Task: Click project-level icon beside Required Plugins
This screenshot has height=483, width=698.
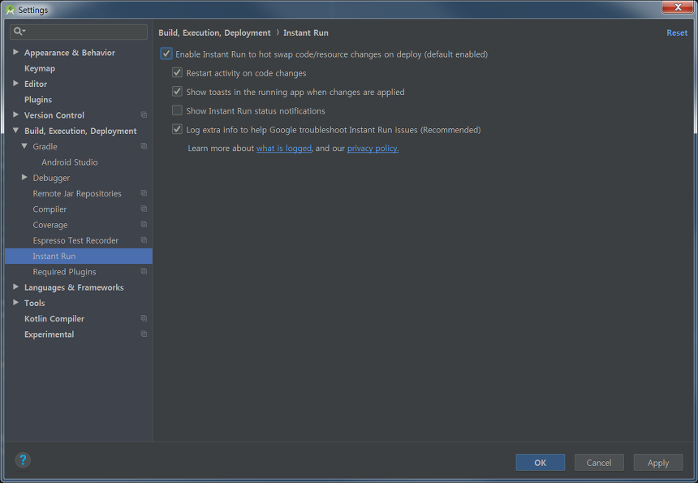Action: point(144,272)
